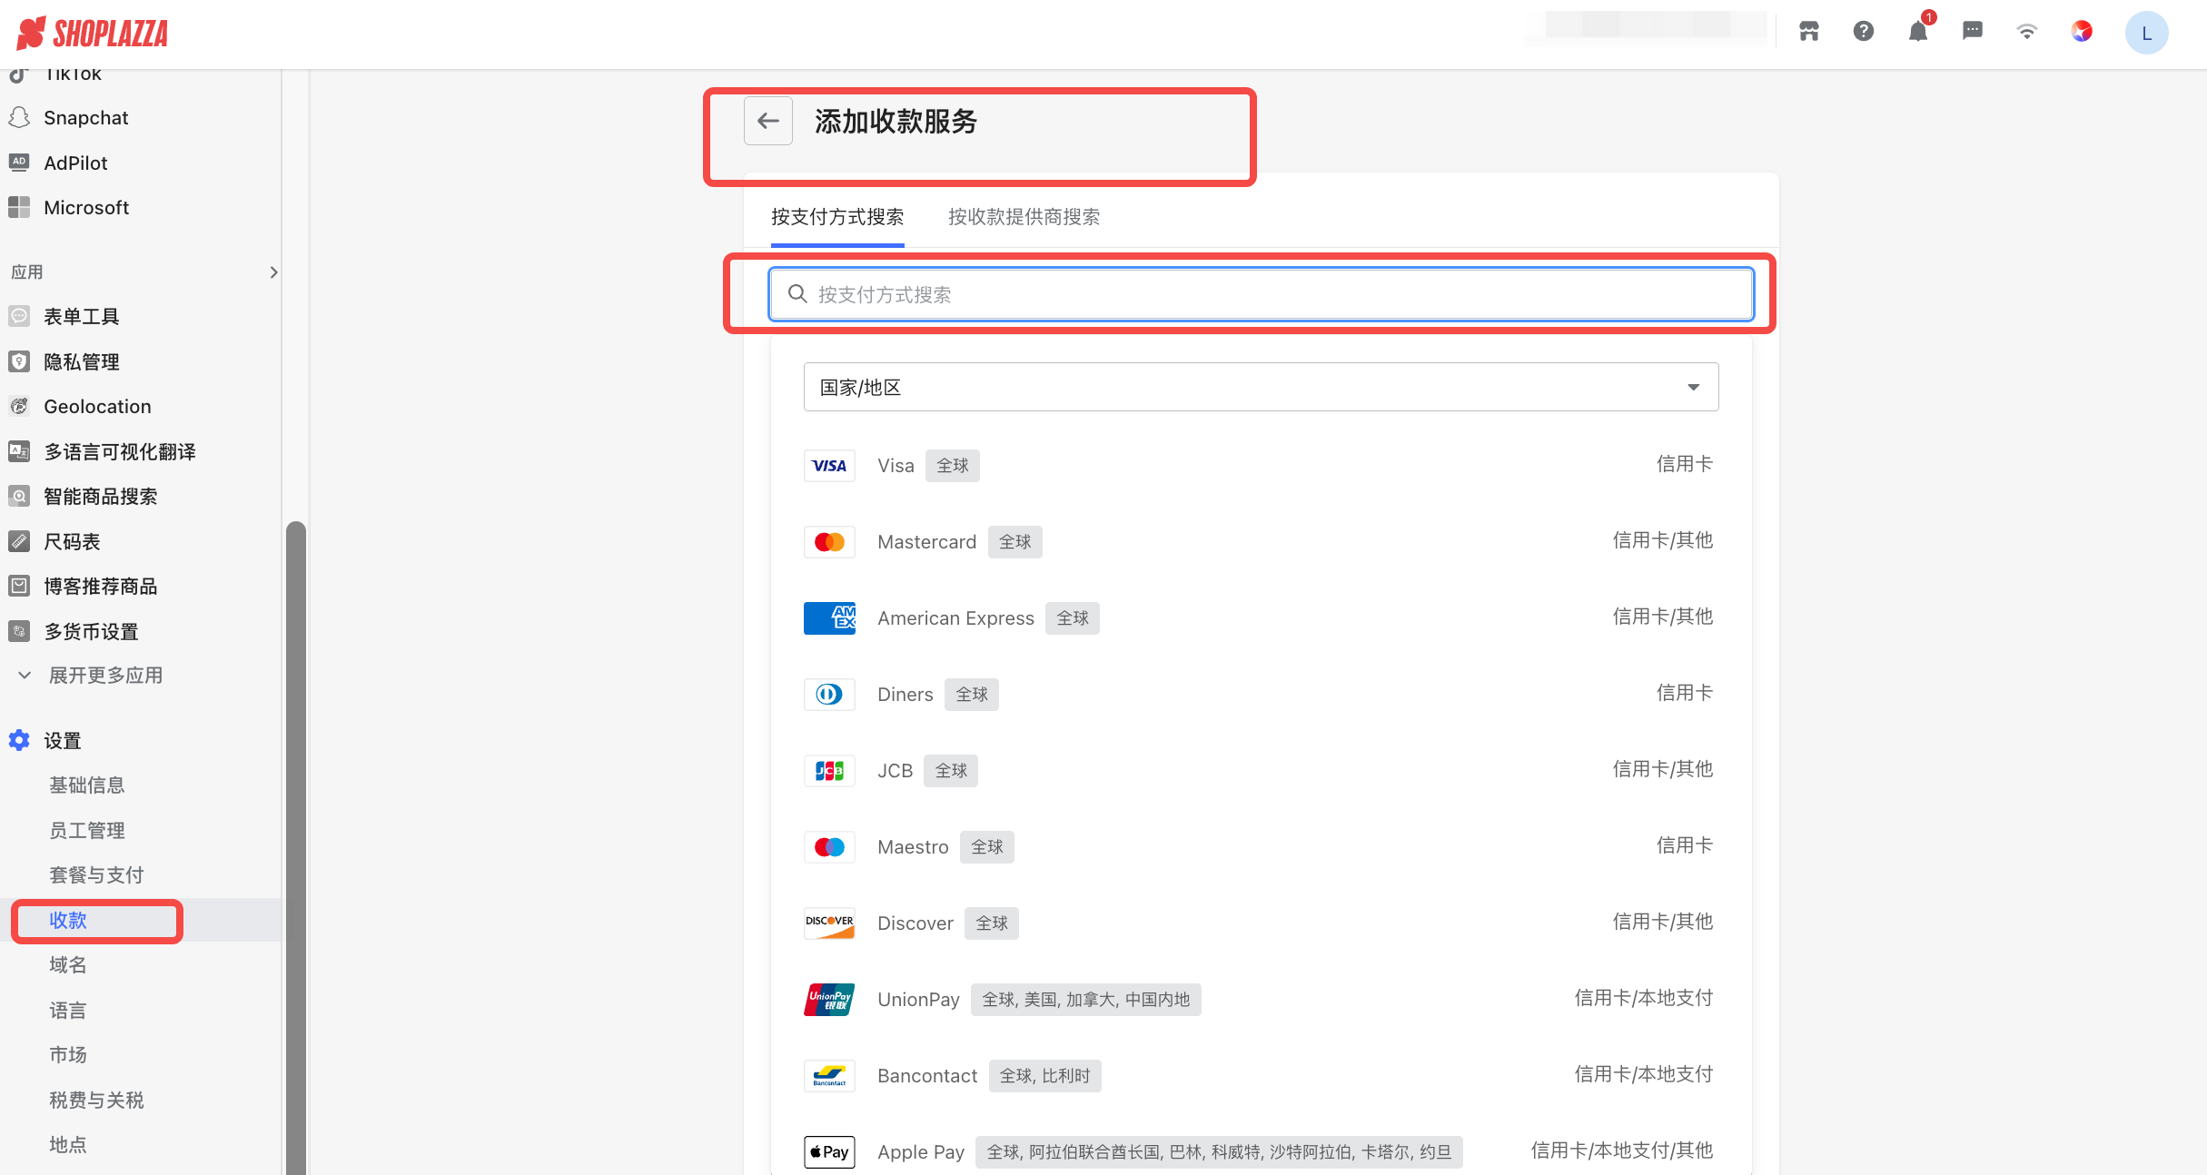Select the UnionPay logo
Screen dimensions: 2207x1175
click(x=829, y=1000)
